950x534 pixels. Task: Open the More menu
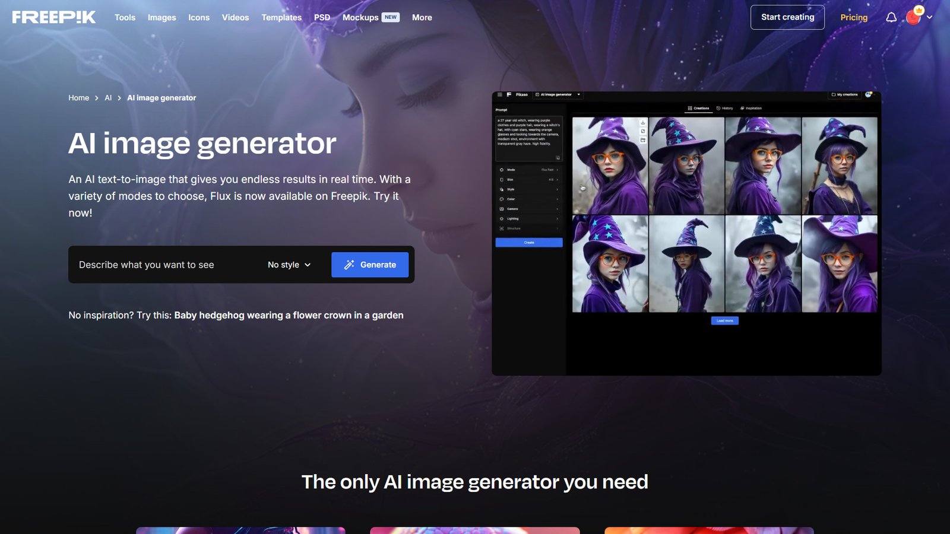coord(422,17)
